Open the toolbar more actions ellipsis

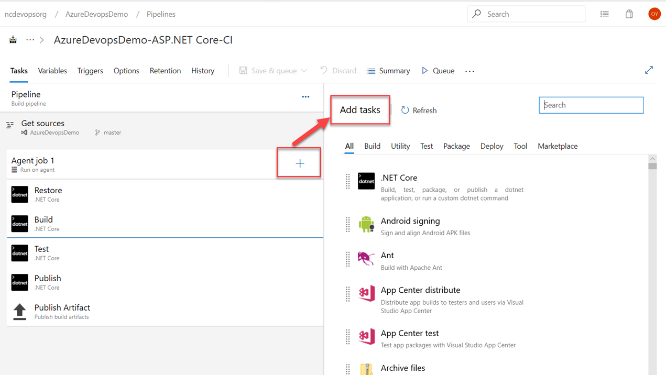(x=470, y=71)
